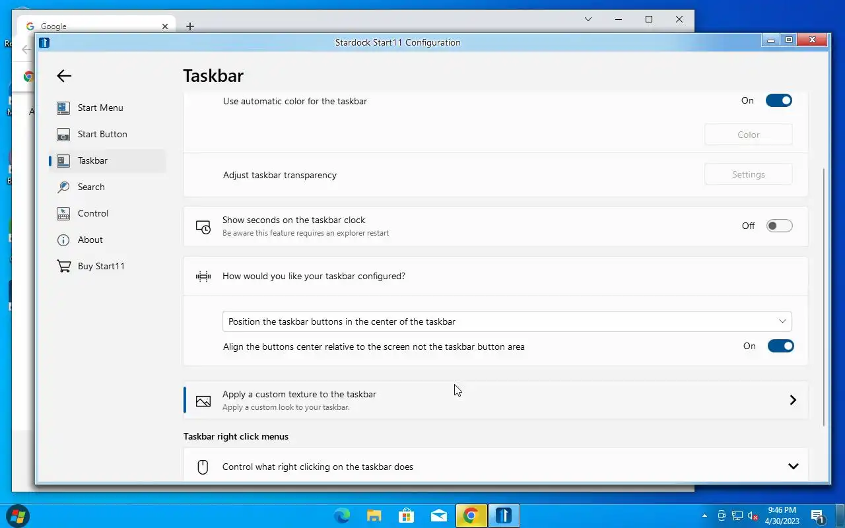The height and width of the screenshot is (528, 845).
Task: Click the 'Be aware this feature requires' note
Action: (306, 233)
